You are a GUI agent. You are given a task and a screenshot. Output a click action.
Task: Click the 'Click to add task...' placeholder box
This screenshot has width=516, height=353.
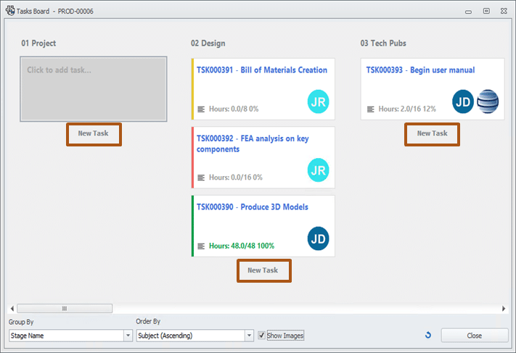94,88
